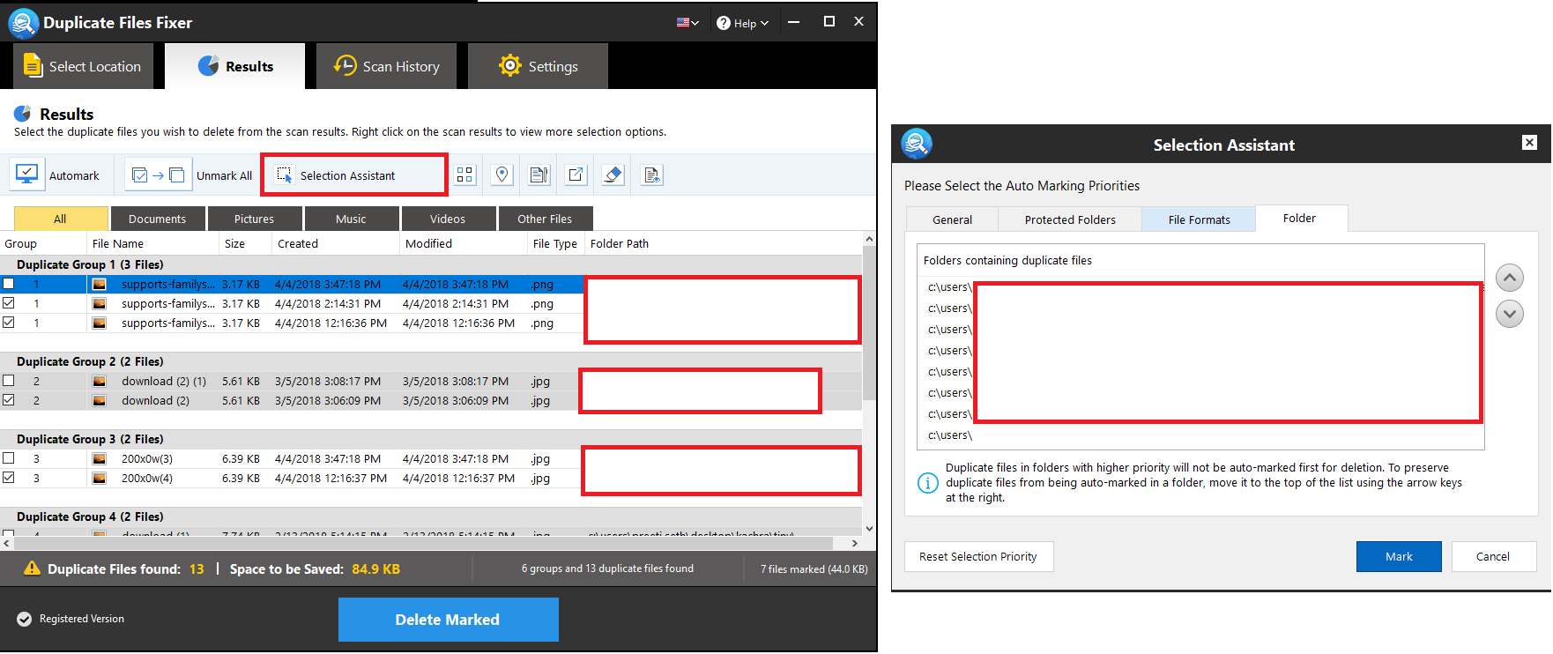Click the Mark button
Screen dimensions: 1553x654
pos(1399,556)
